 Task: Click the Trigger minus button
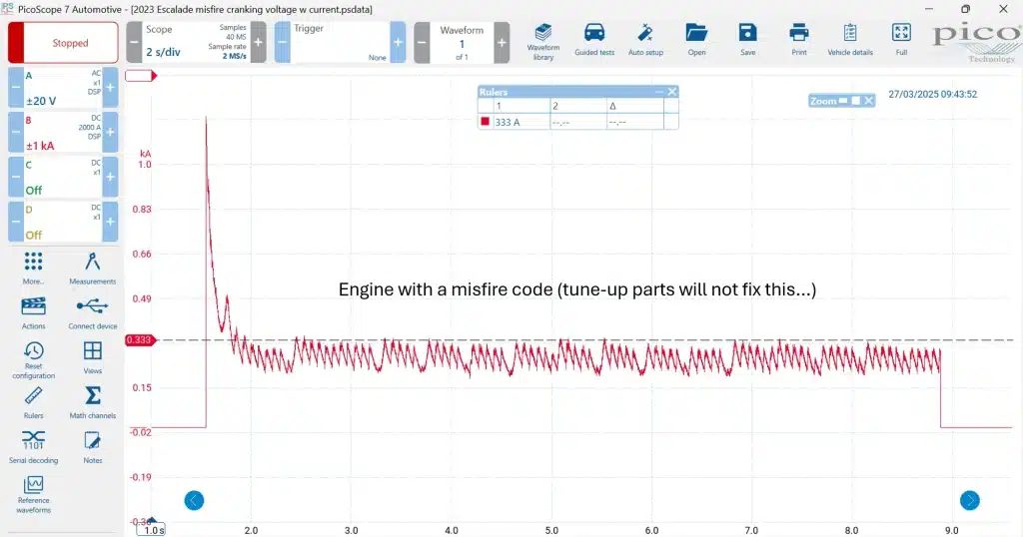click(282, 42)
